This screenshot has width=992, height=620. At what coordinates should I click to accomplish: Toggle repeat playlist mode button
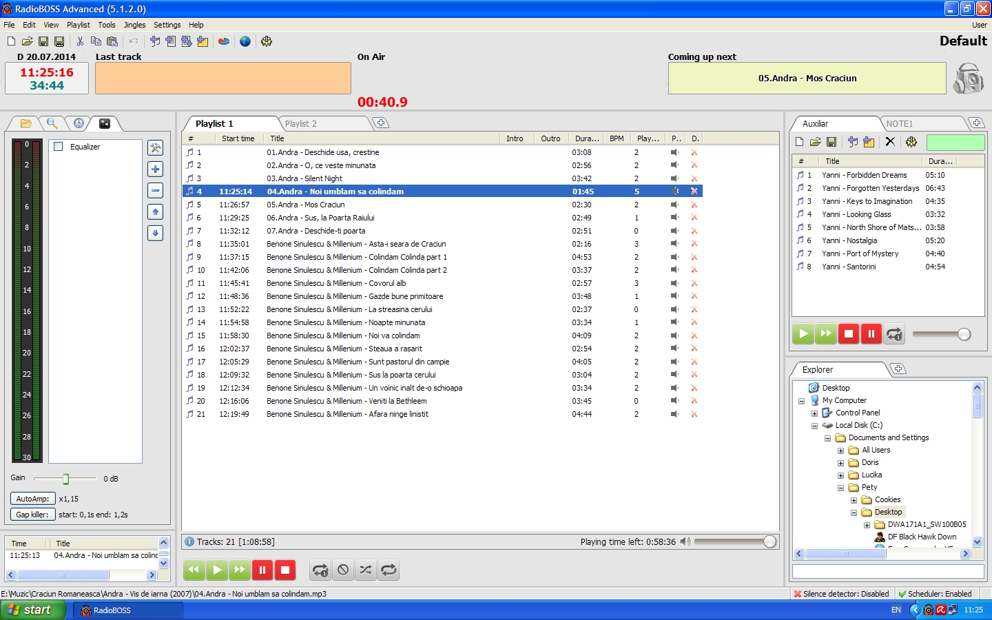pos(389,570)
